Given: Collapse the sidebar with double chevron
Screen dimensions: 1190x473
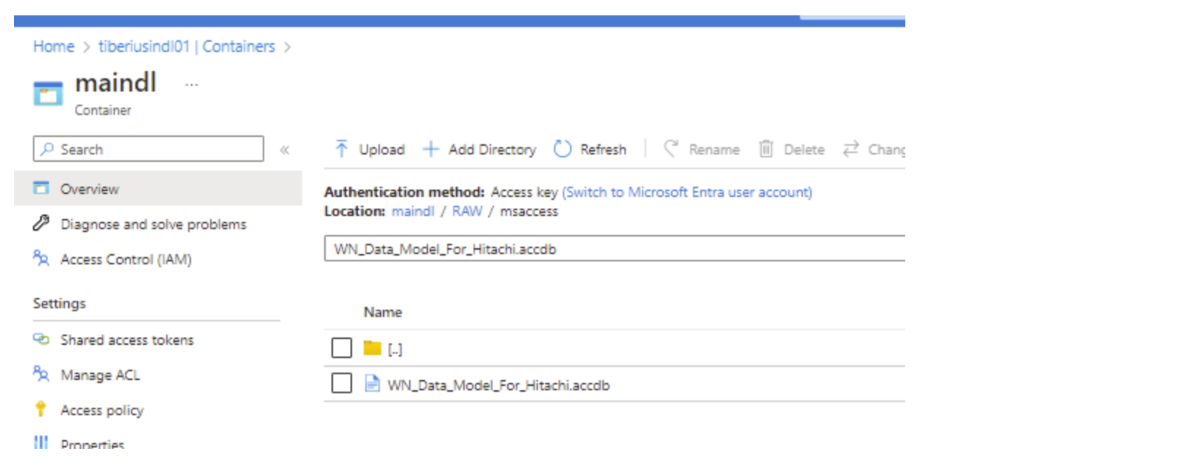Looking at the screenshot, I should click(x=285, y=150).
